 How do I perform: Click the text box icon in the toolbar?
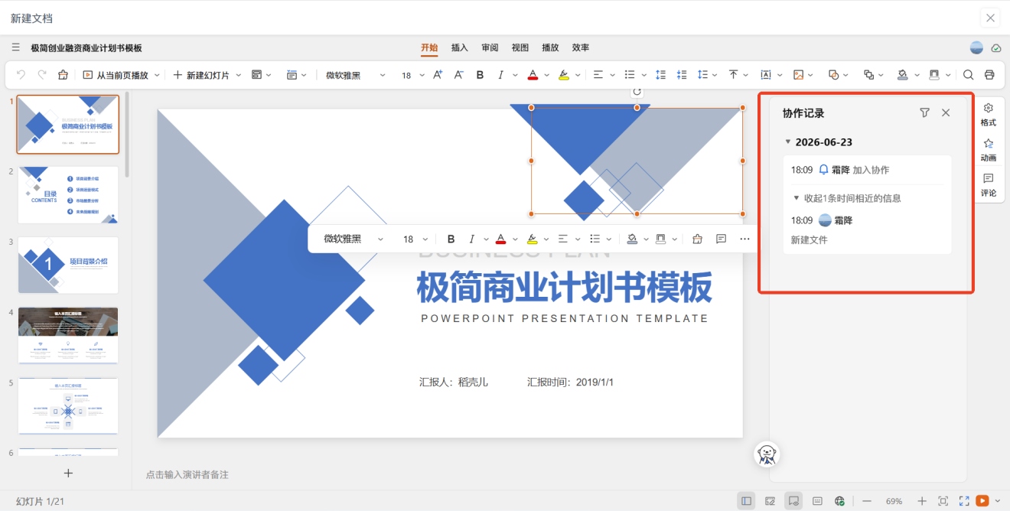coord(766,75)
